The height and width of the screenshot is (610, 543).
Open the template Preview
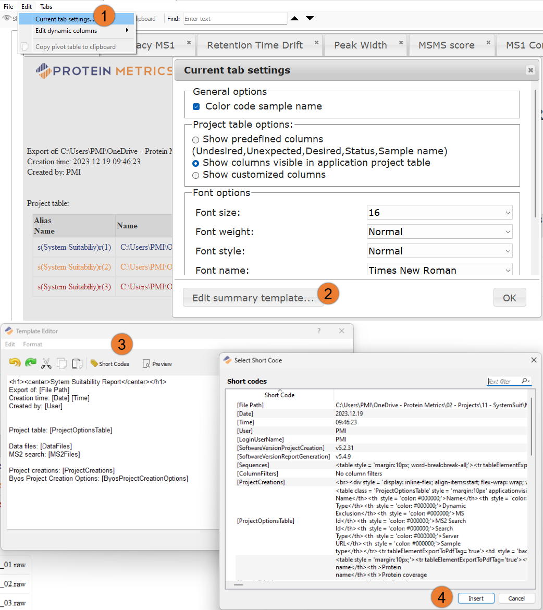156,363
